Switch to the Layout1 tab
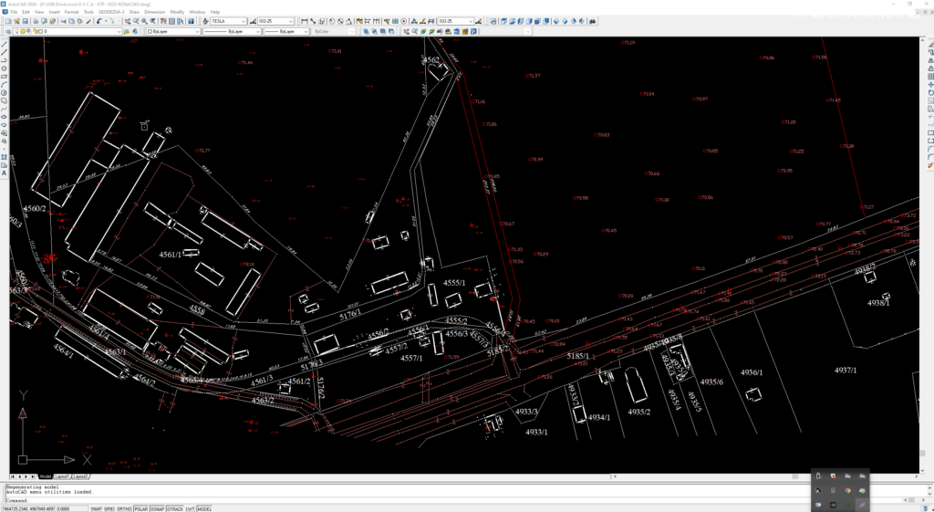The image size is (934, 512). pyautogui.click(x=62, y=476)
